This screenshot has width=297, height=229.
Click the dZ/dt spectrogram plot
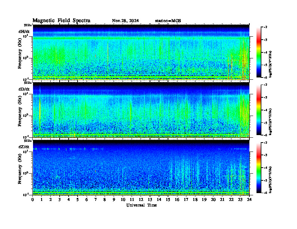[141, 168]
